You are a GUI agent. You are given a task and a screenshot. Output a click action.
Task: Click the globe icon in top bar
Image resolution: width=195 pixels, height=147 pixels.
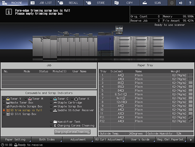tap(172, 3)
